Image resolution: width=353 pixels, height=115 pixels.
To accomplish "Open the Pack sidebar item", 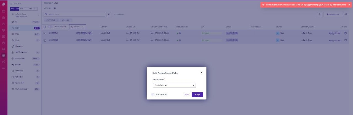I will [x=25, y=40].
